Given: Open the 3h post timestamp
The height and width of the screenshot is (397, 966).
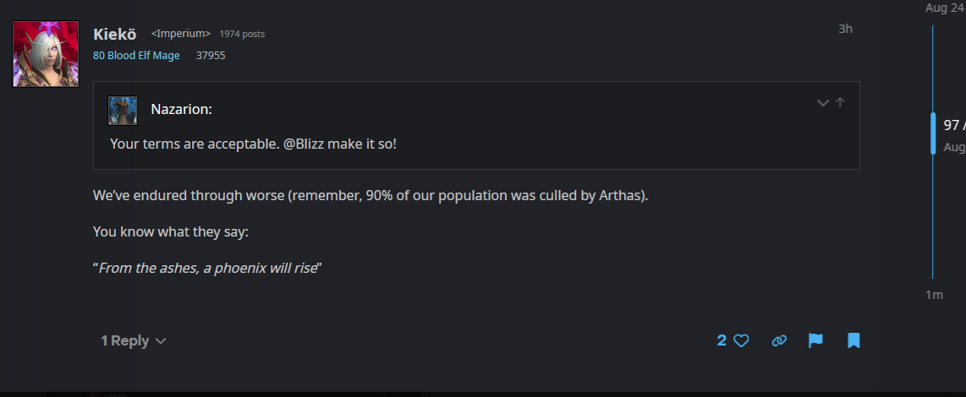Looking at the screenshot, I should point(845,29).
